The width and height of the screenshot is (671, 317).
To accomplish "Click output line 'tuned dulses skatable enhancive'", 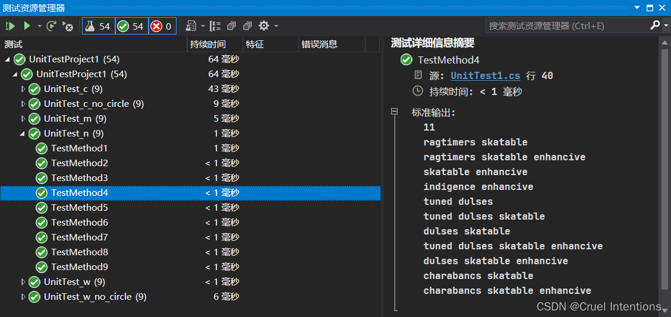I will pyautogui.click(x=513, y=246).
